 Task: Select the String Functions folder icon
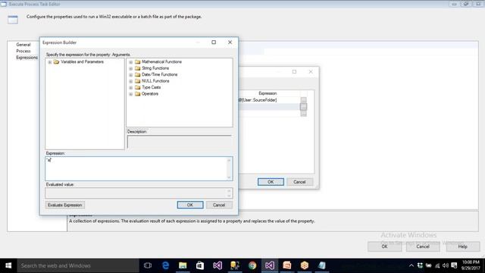138,68
